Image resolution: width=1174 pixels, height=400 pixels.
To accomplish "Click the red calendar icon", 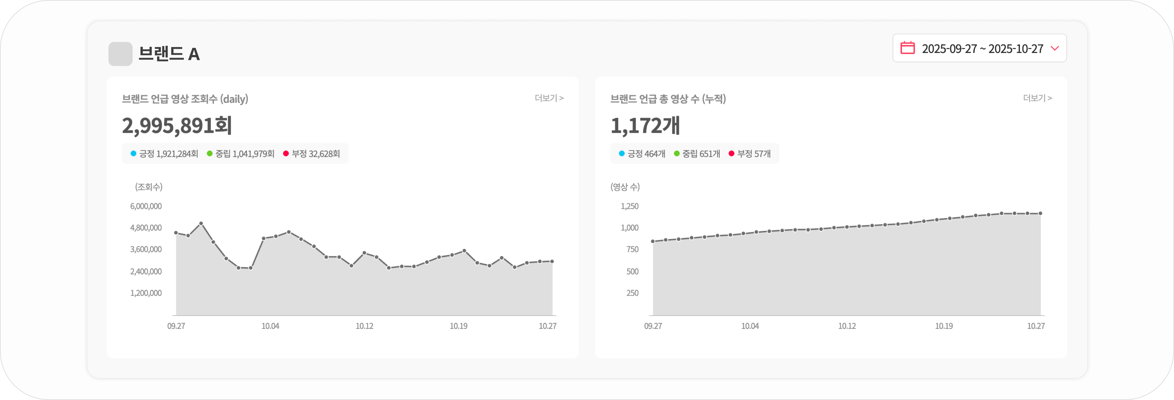I will click(907, 48).
